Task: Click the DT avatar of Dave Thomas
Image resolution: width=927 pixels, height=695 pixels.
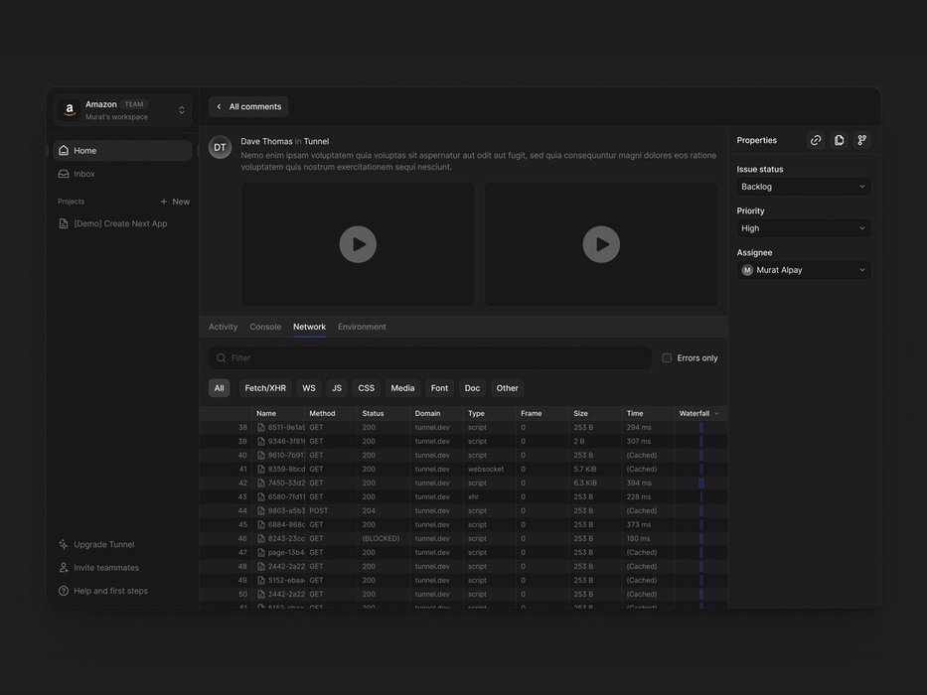Action: (220, 147)
